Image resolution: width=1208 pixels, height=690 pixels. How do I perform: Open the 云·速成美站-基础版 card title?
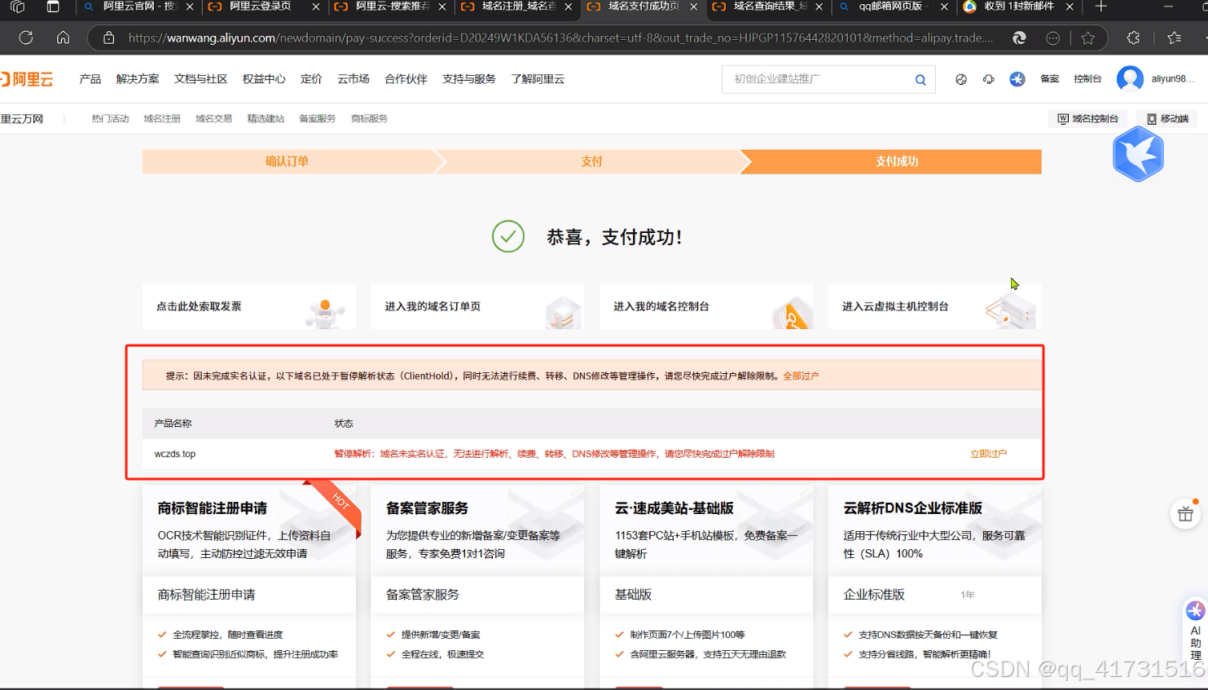[674, 508]
